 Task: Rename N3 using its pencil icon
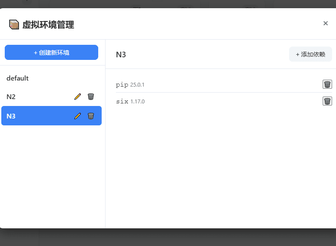tap(78, 116)
